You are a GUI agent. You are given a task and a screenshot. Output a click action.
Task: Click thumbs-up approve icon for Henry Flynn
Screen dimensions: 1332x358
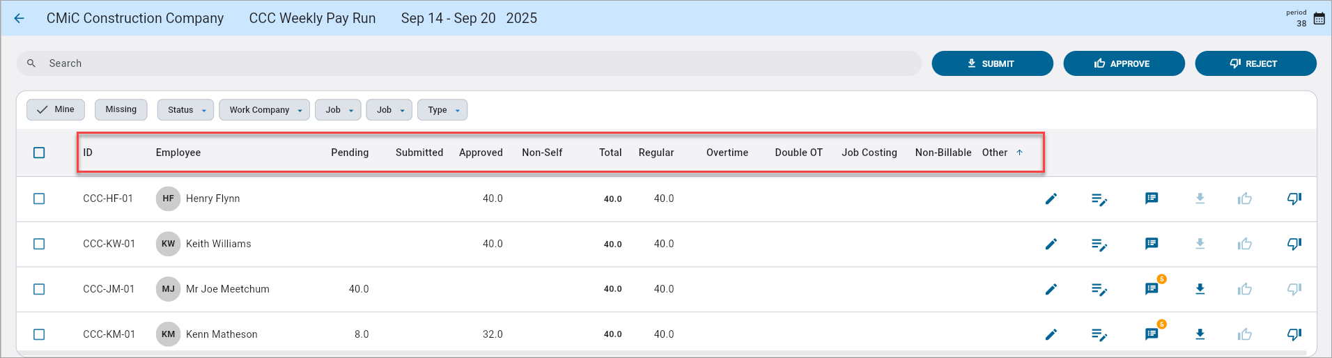coord(1244,199)
